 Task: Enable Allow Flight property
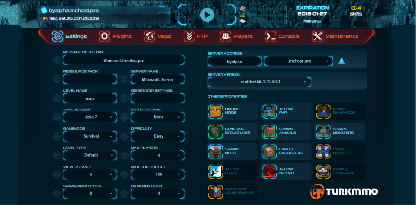pyautogui.click(x=232, y=171)
